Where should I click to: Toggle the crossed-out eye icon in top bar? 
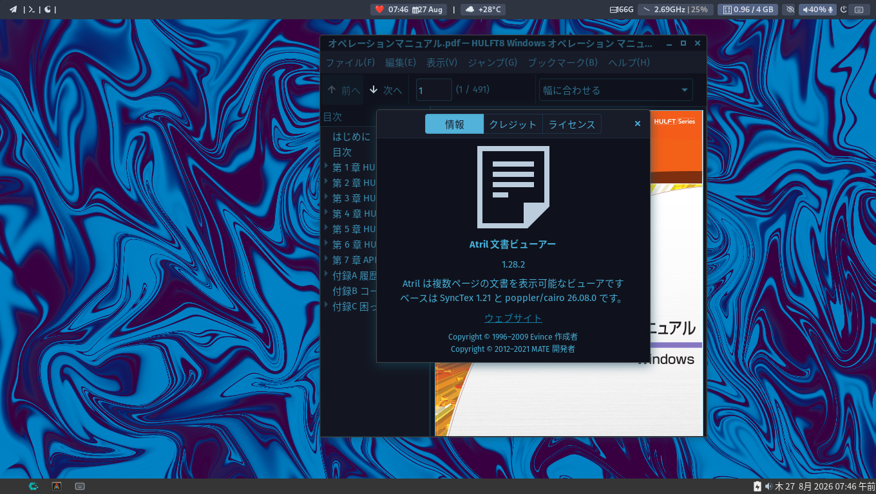coord(790,10)
